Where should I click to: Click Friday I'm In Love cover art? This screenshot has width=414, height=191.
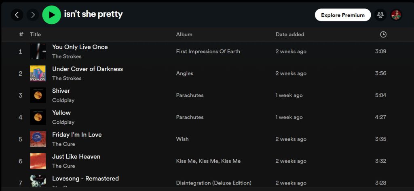point(38,139)
